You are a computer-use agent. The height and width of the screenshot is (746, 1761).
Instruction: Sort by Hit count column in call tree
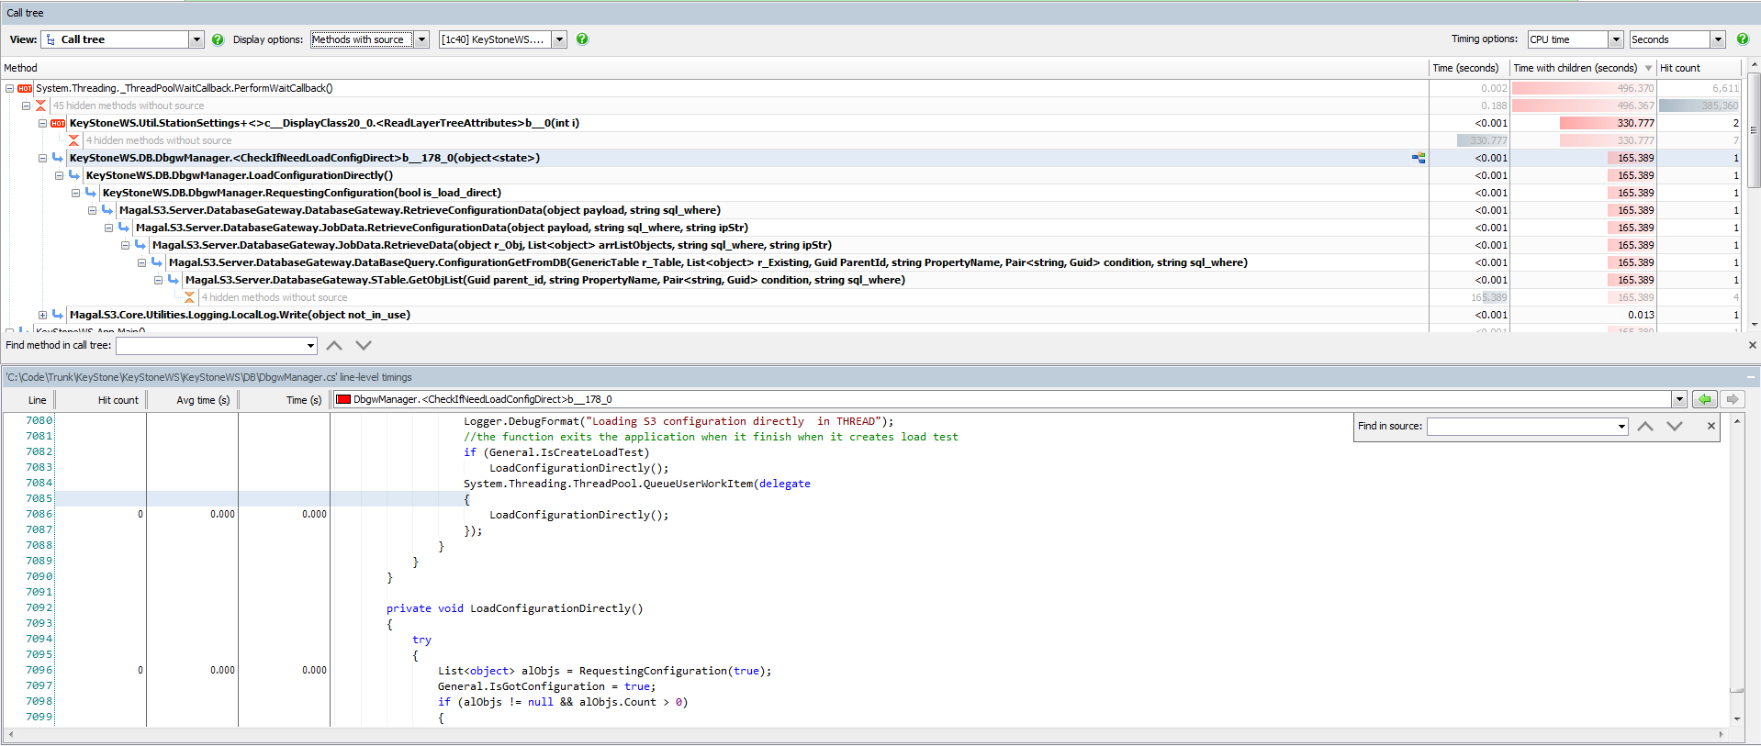click(x=1699, y=68)
